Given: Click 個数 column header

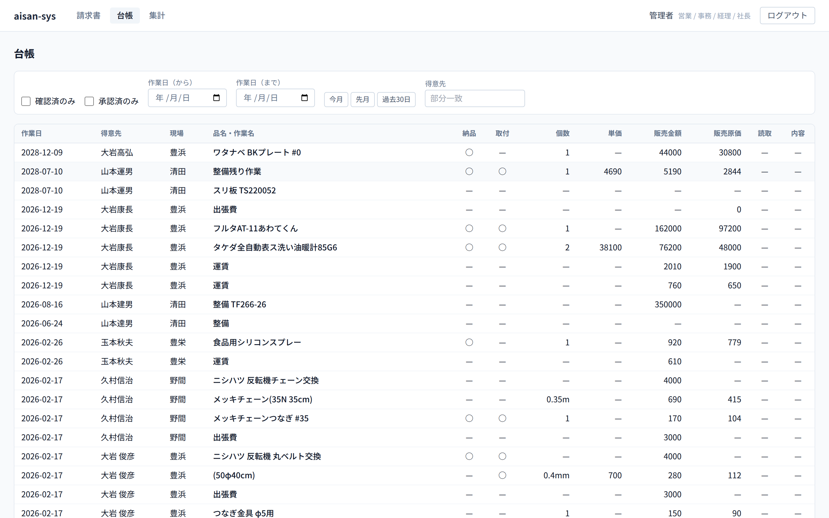Looking at the screenshot, I should click(562, 133).
